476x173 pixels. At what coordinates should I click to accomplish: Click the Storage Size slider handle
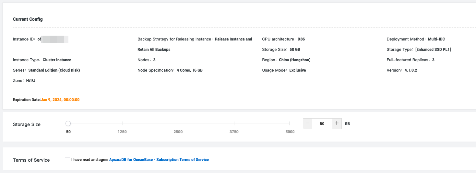coord(68,123)
